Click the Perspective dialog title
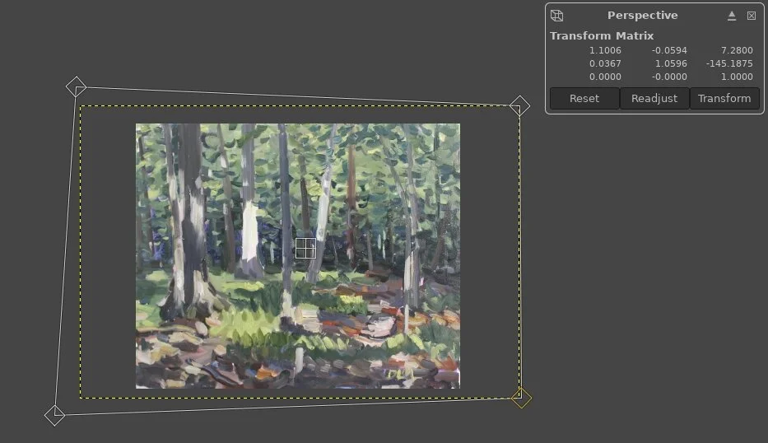Viewport: 768px width, 443px height. [643, 15]
